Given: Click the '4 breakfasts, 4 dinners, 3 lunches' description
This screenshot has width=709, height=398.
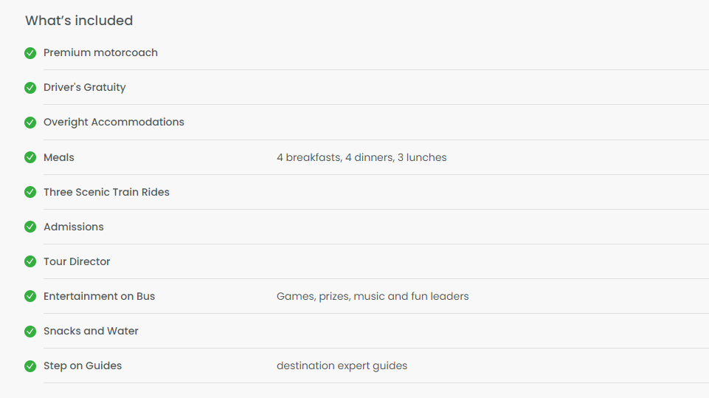Looking at the screenshot, I should point(362,157).
